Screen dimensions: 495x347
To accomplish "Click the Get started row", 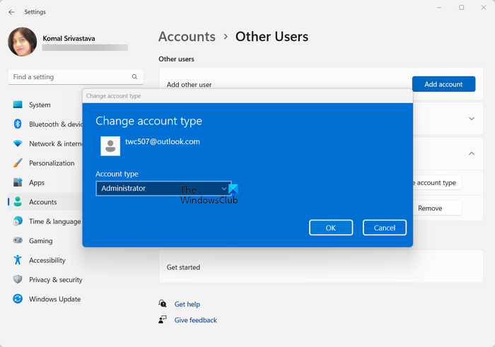I will point(321,266).
